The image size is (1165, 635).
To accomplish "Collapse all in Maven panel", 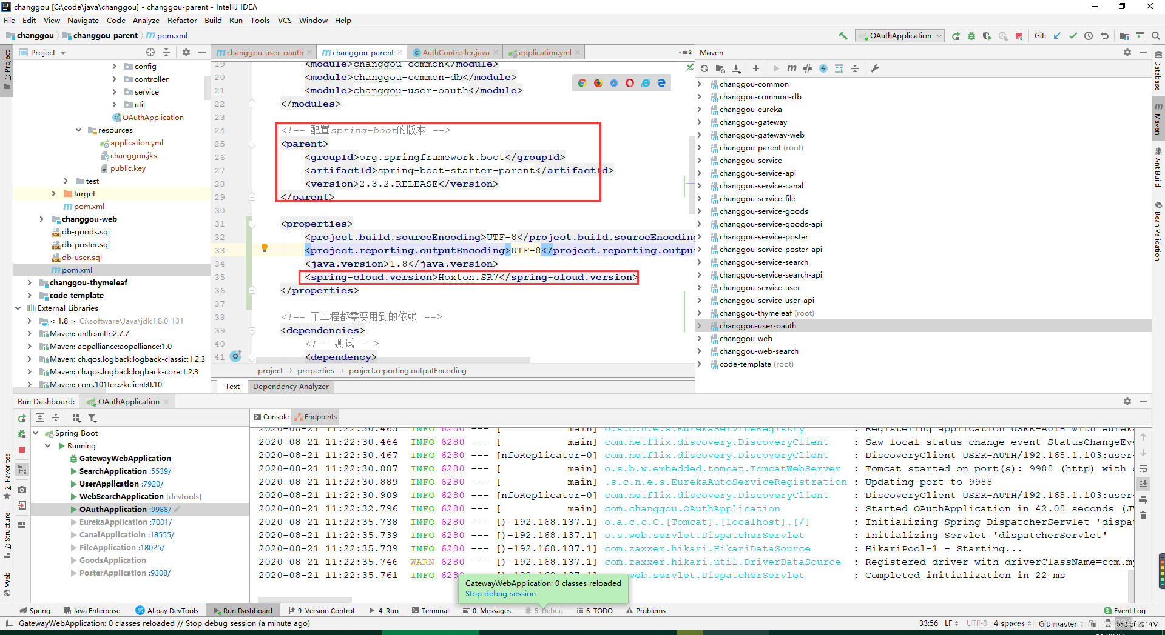I will [855, 68].
